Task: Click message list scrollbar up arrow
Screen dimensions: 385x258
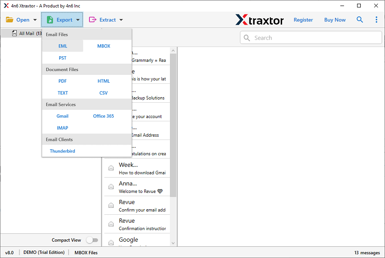Action: (x=173, y=51)
